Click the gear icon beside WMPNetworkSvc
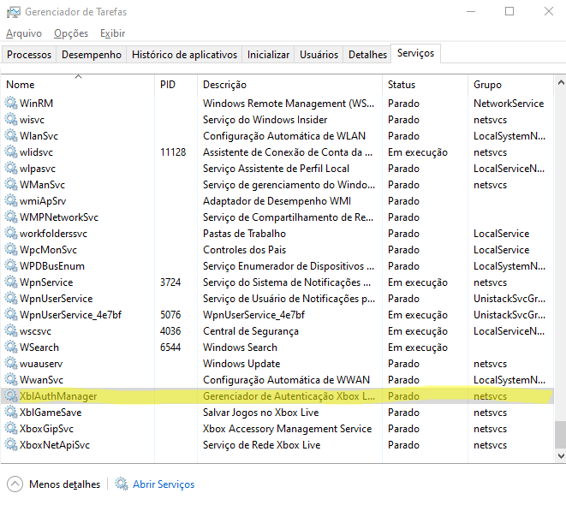Screen dimensions: 566x505 pos(11,217)
